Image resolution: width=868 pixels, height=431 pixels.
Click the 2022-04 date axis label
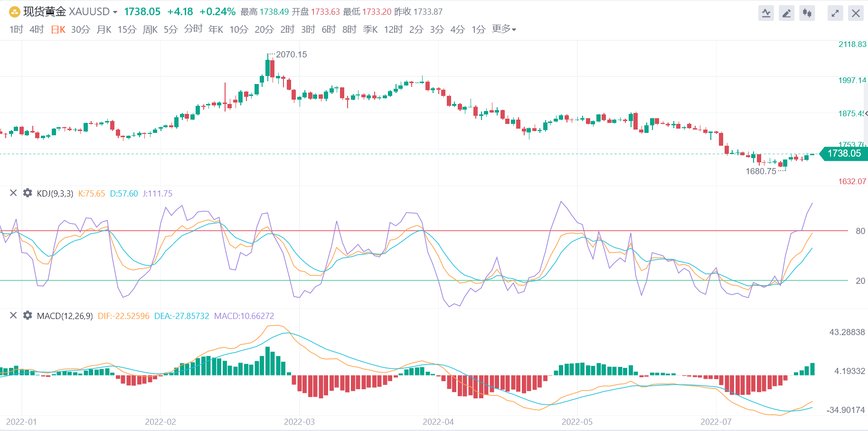coord(438,422)
